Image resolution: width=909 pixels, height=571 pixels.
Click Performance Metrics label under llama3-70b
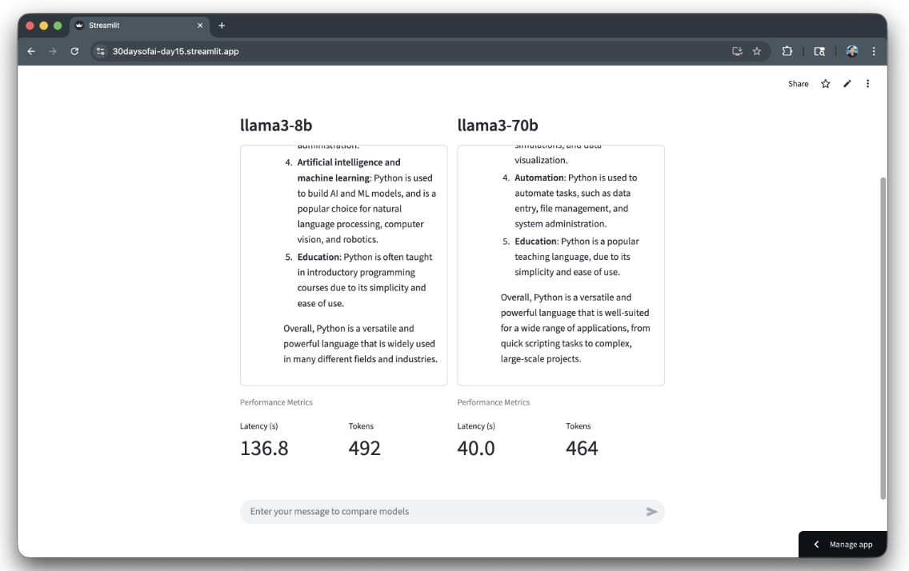click(494, 402)
